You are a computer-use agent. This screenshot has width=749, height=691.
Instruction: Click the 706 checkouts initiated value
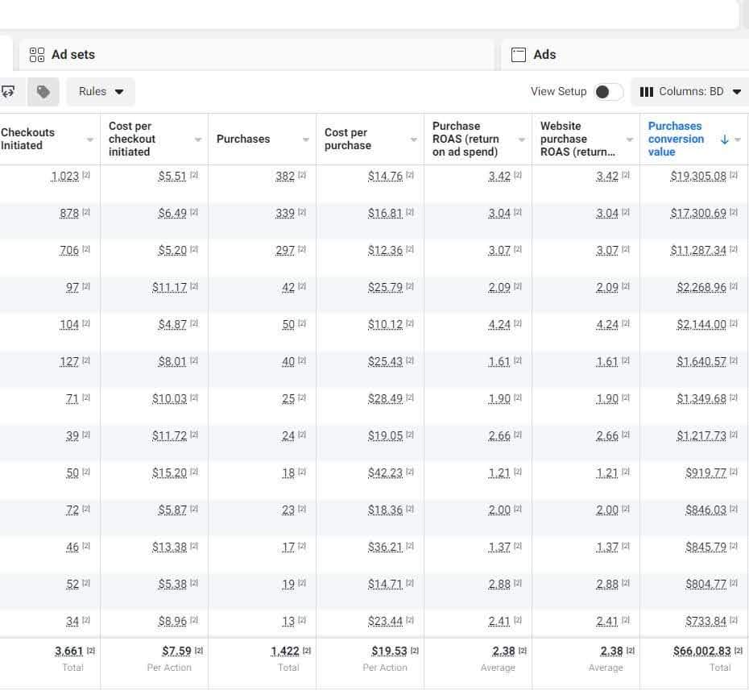tap(69, 251)
